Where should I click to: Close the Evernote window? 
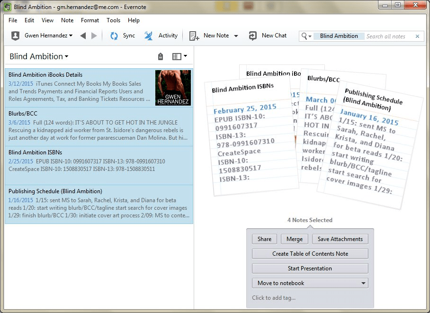pos(415,5)
